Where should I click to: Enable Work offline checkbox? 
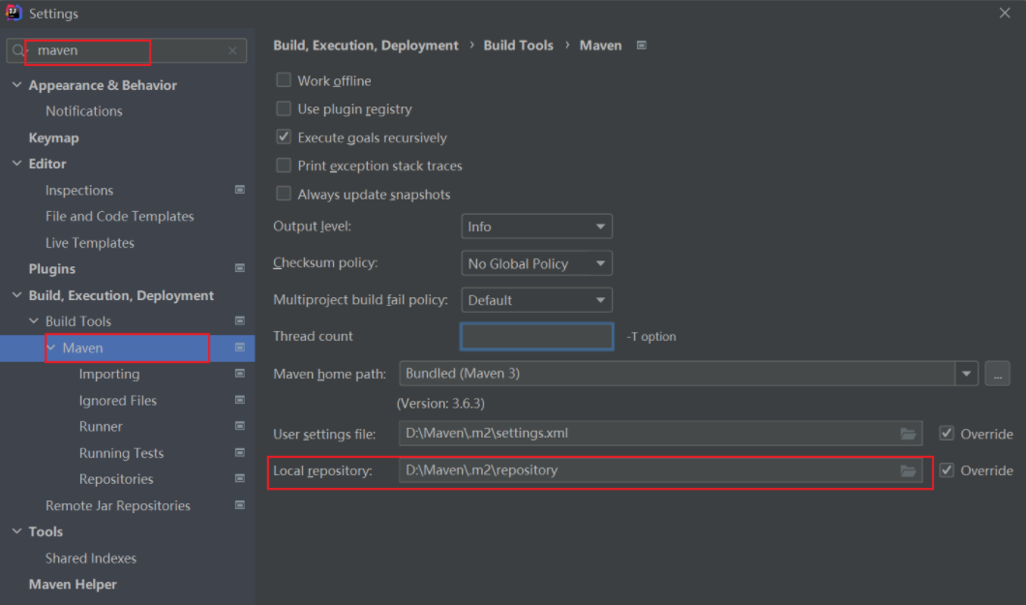coord(284,79)
